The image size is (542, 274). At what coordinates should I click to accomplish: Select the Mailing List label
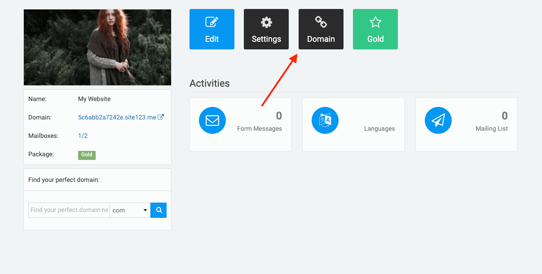pyautogui.click(x=492, y=128)
